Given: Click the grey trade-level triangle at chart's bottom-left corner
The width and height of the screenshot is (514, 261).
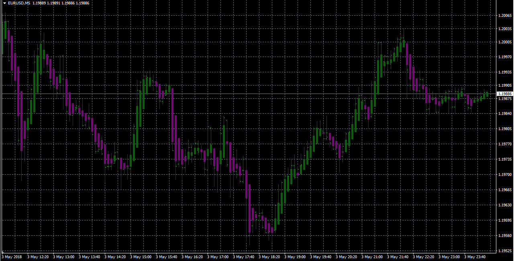Looking at the screenshot, I should 3,252.
